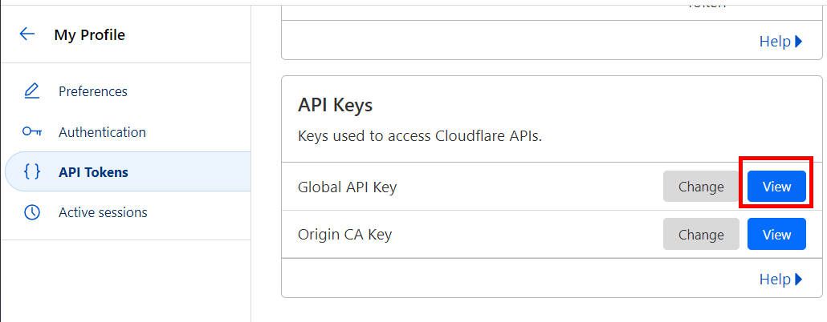827x322 pixels.
Task: View the Origin CA Key
Action: (x=776, y=234)
